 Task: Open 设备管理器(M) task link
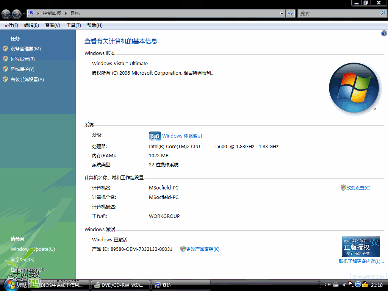coord(26,49)
